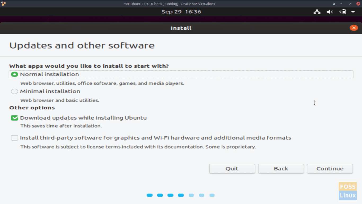Click 'This saves time after installation.' text
362x204 pixels.
pyautogui.click(x=61, y=126)
